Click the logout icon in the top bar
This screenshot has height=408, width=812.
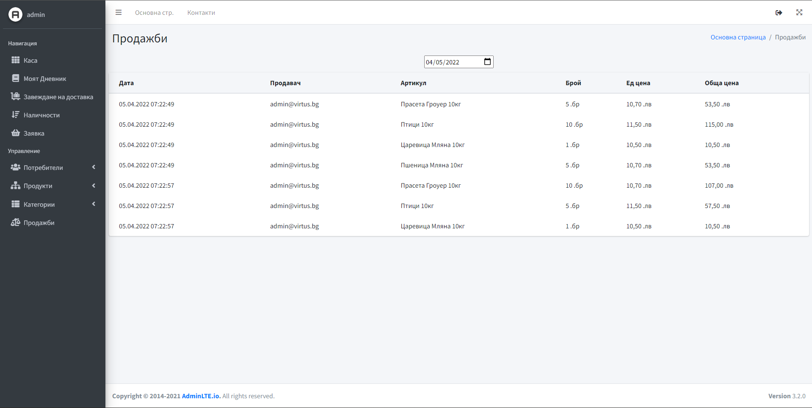[779, 13]
